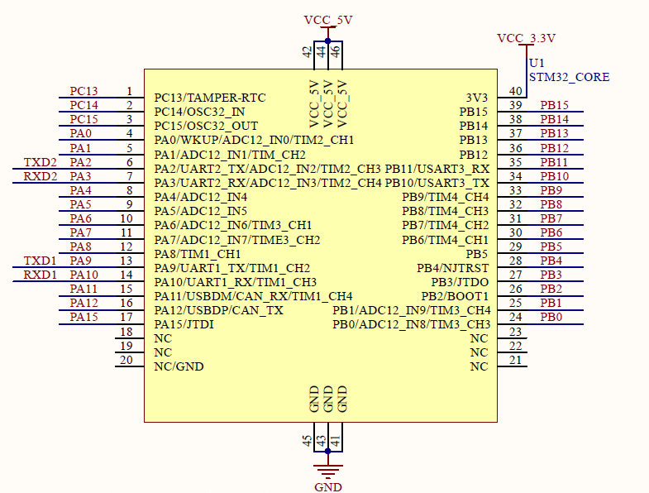Click pin name PA15/JTDI
Screen dimensions: 649x493
pos(184,324)
